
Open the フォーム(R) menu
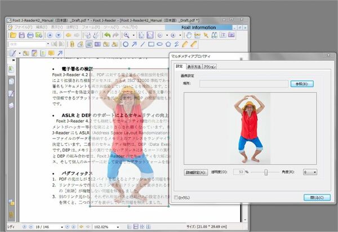pos(91,27)
